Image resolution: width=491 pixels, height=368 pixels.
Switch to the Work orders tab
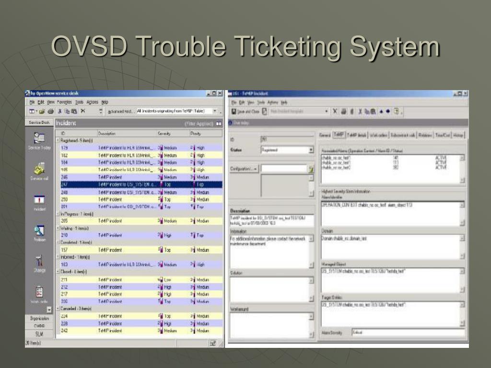point(378,135)
